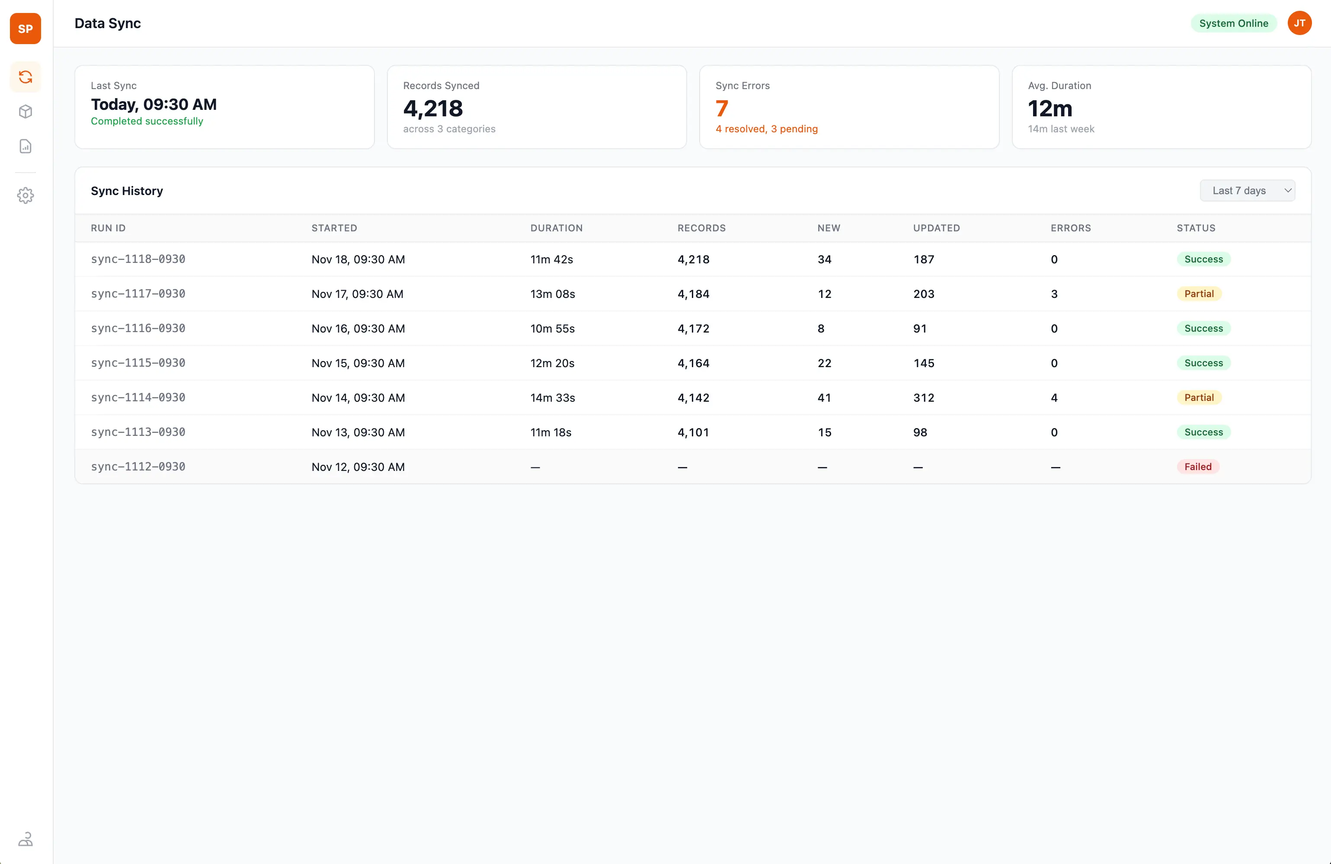Click the errors value 4 in Nov 14 row

coord(1054,397)
